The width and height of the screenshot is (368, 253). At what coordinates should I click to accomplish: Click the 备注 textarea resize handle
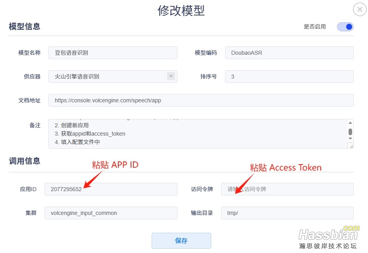click(351, 146)
